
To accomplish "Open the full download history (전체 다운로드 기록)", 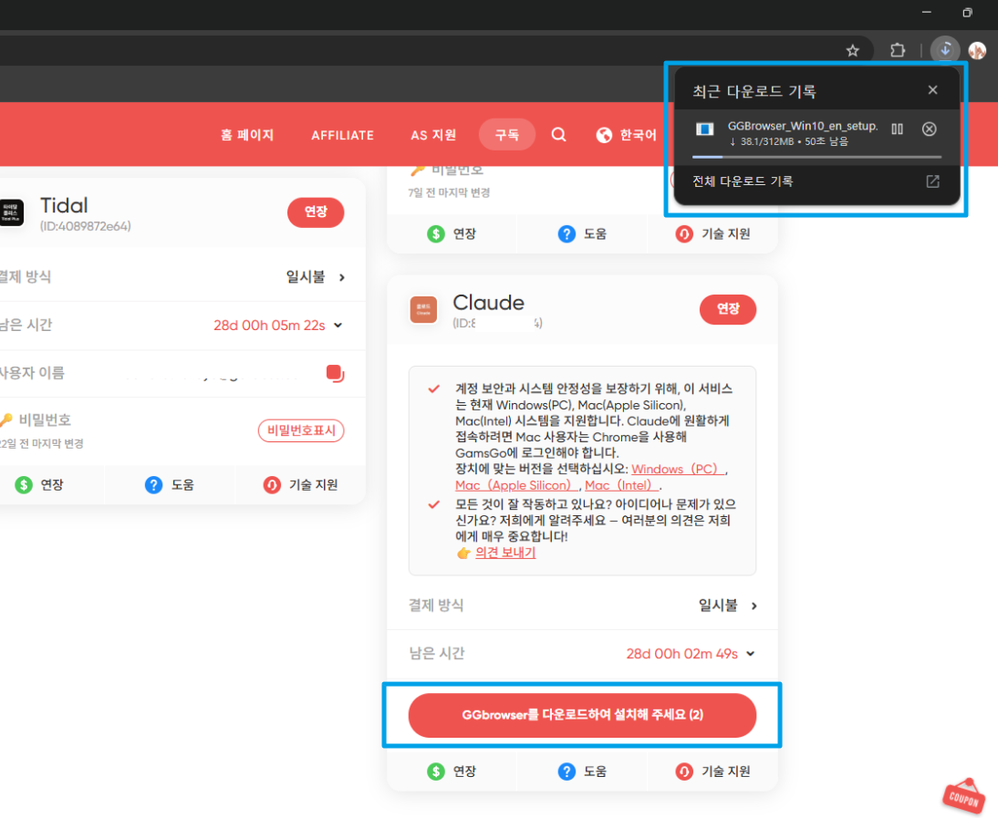I will (x=743, y=181).
